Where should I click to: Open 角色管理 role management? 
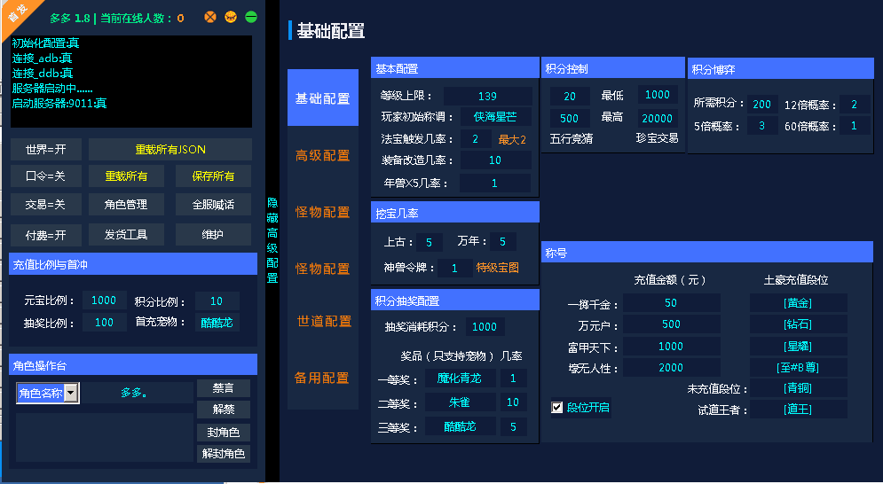(126, 205)
